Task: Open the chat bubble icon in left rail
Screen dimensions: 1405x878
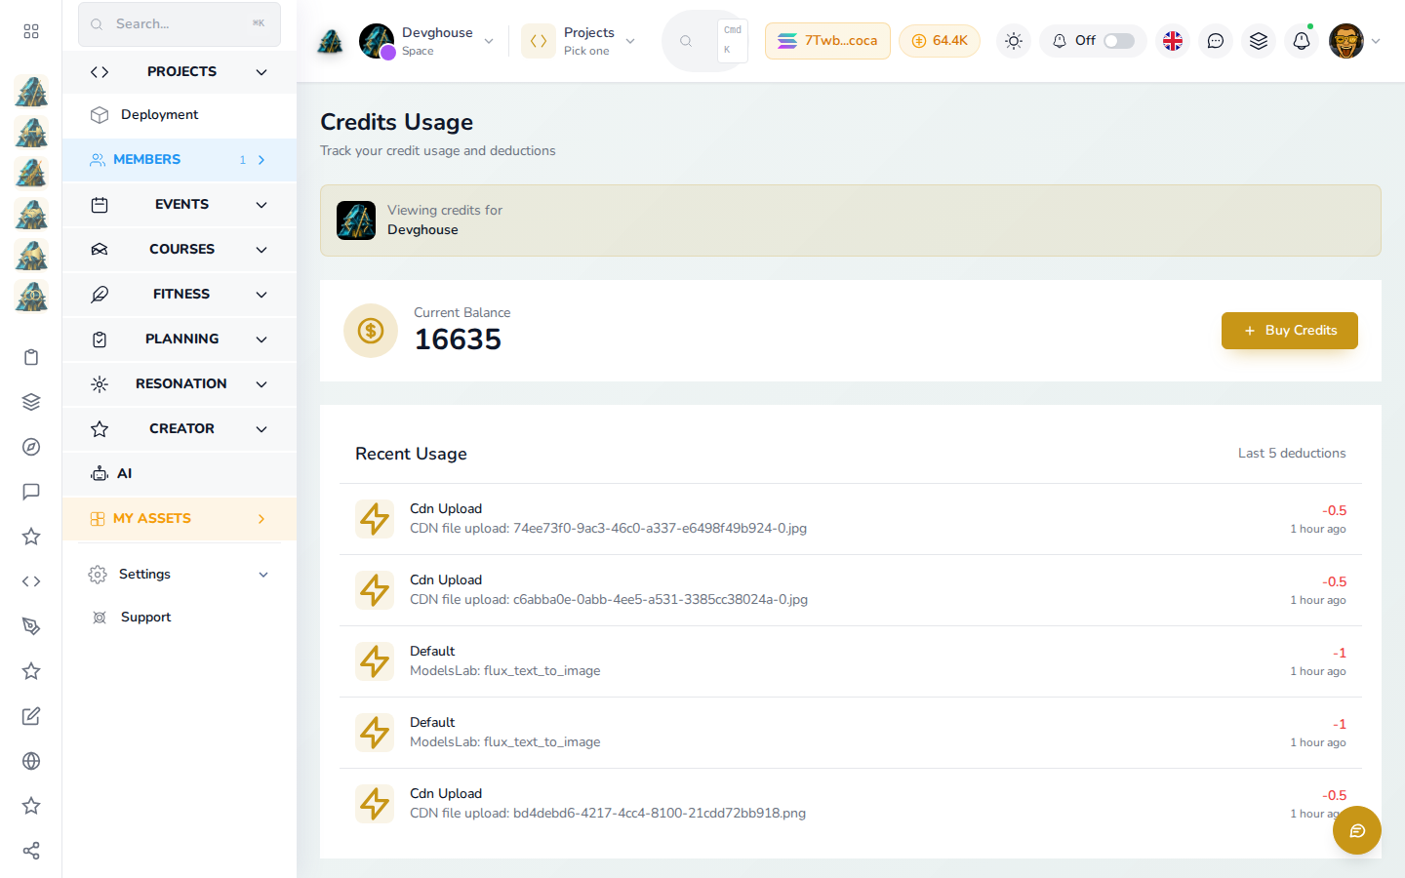Action: (31, 492)
